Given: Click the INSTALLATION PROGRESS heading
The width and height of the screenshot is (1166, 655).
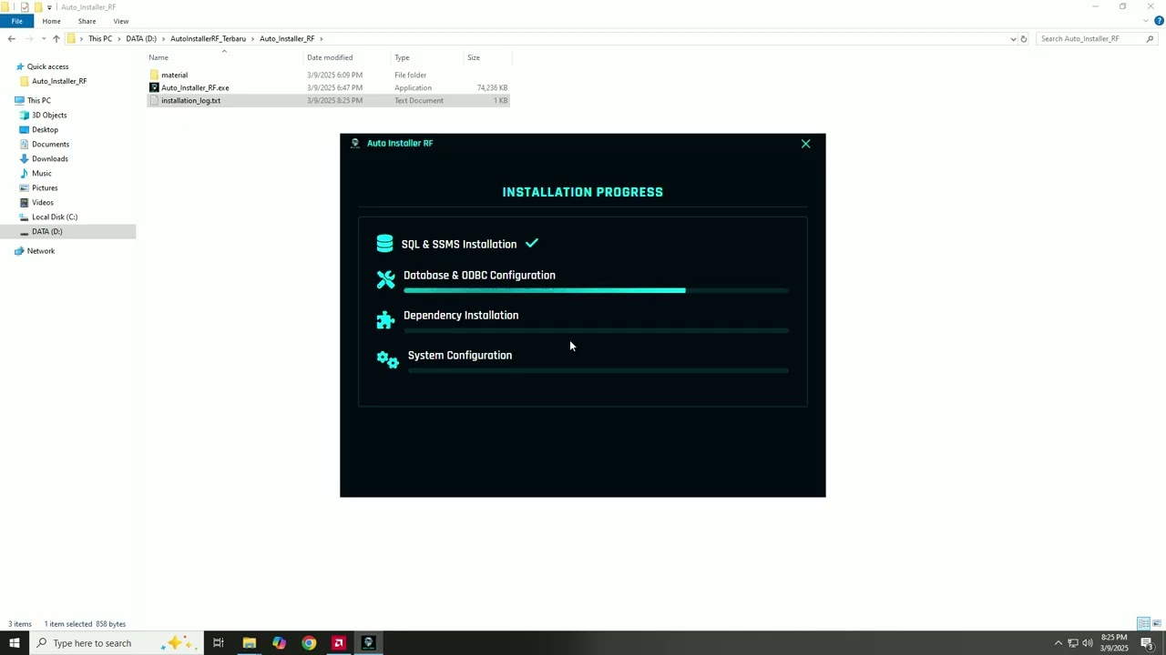Looking at the screenshot, I should (583, 192).
